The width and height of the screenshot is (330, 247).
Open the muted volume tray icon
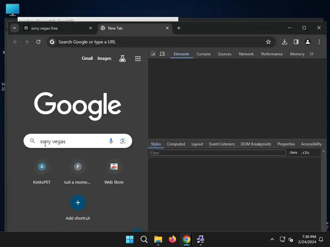(291, 239)
